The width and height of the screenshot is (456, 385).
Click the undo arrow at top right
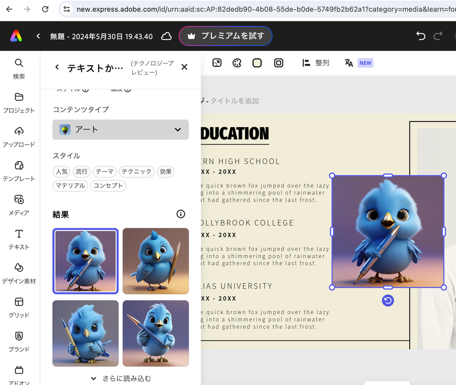[x=421, y=35]
